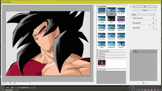Apply the Sponge filter thumbnail

click(x=102, y=44)
